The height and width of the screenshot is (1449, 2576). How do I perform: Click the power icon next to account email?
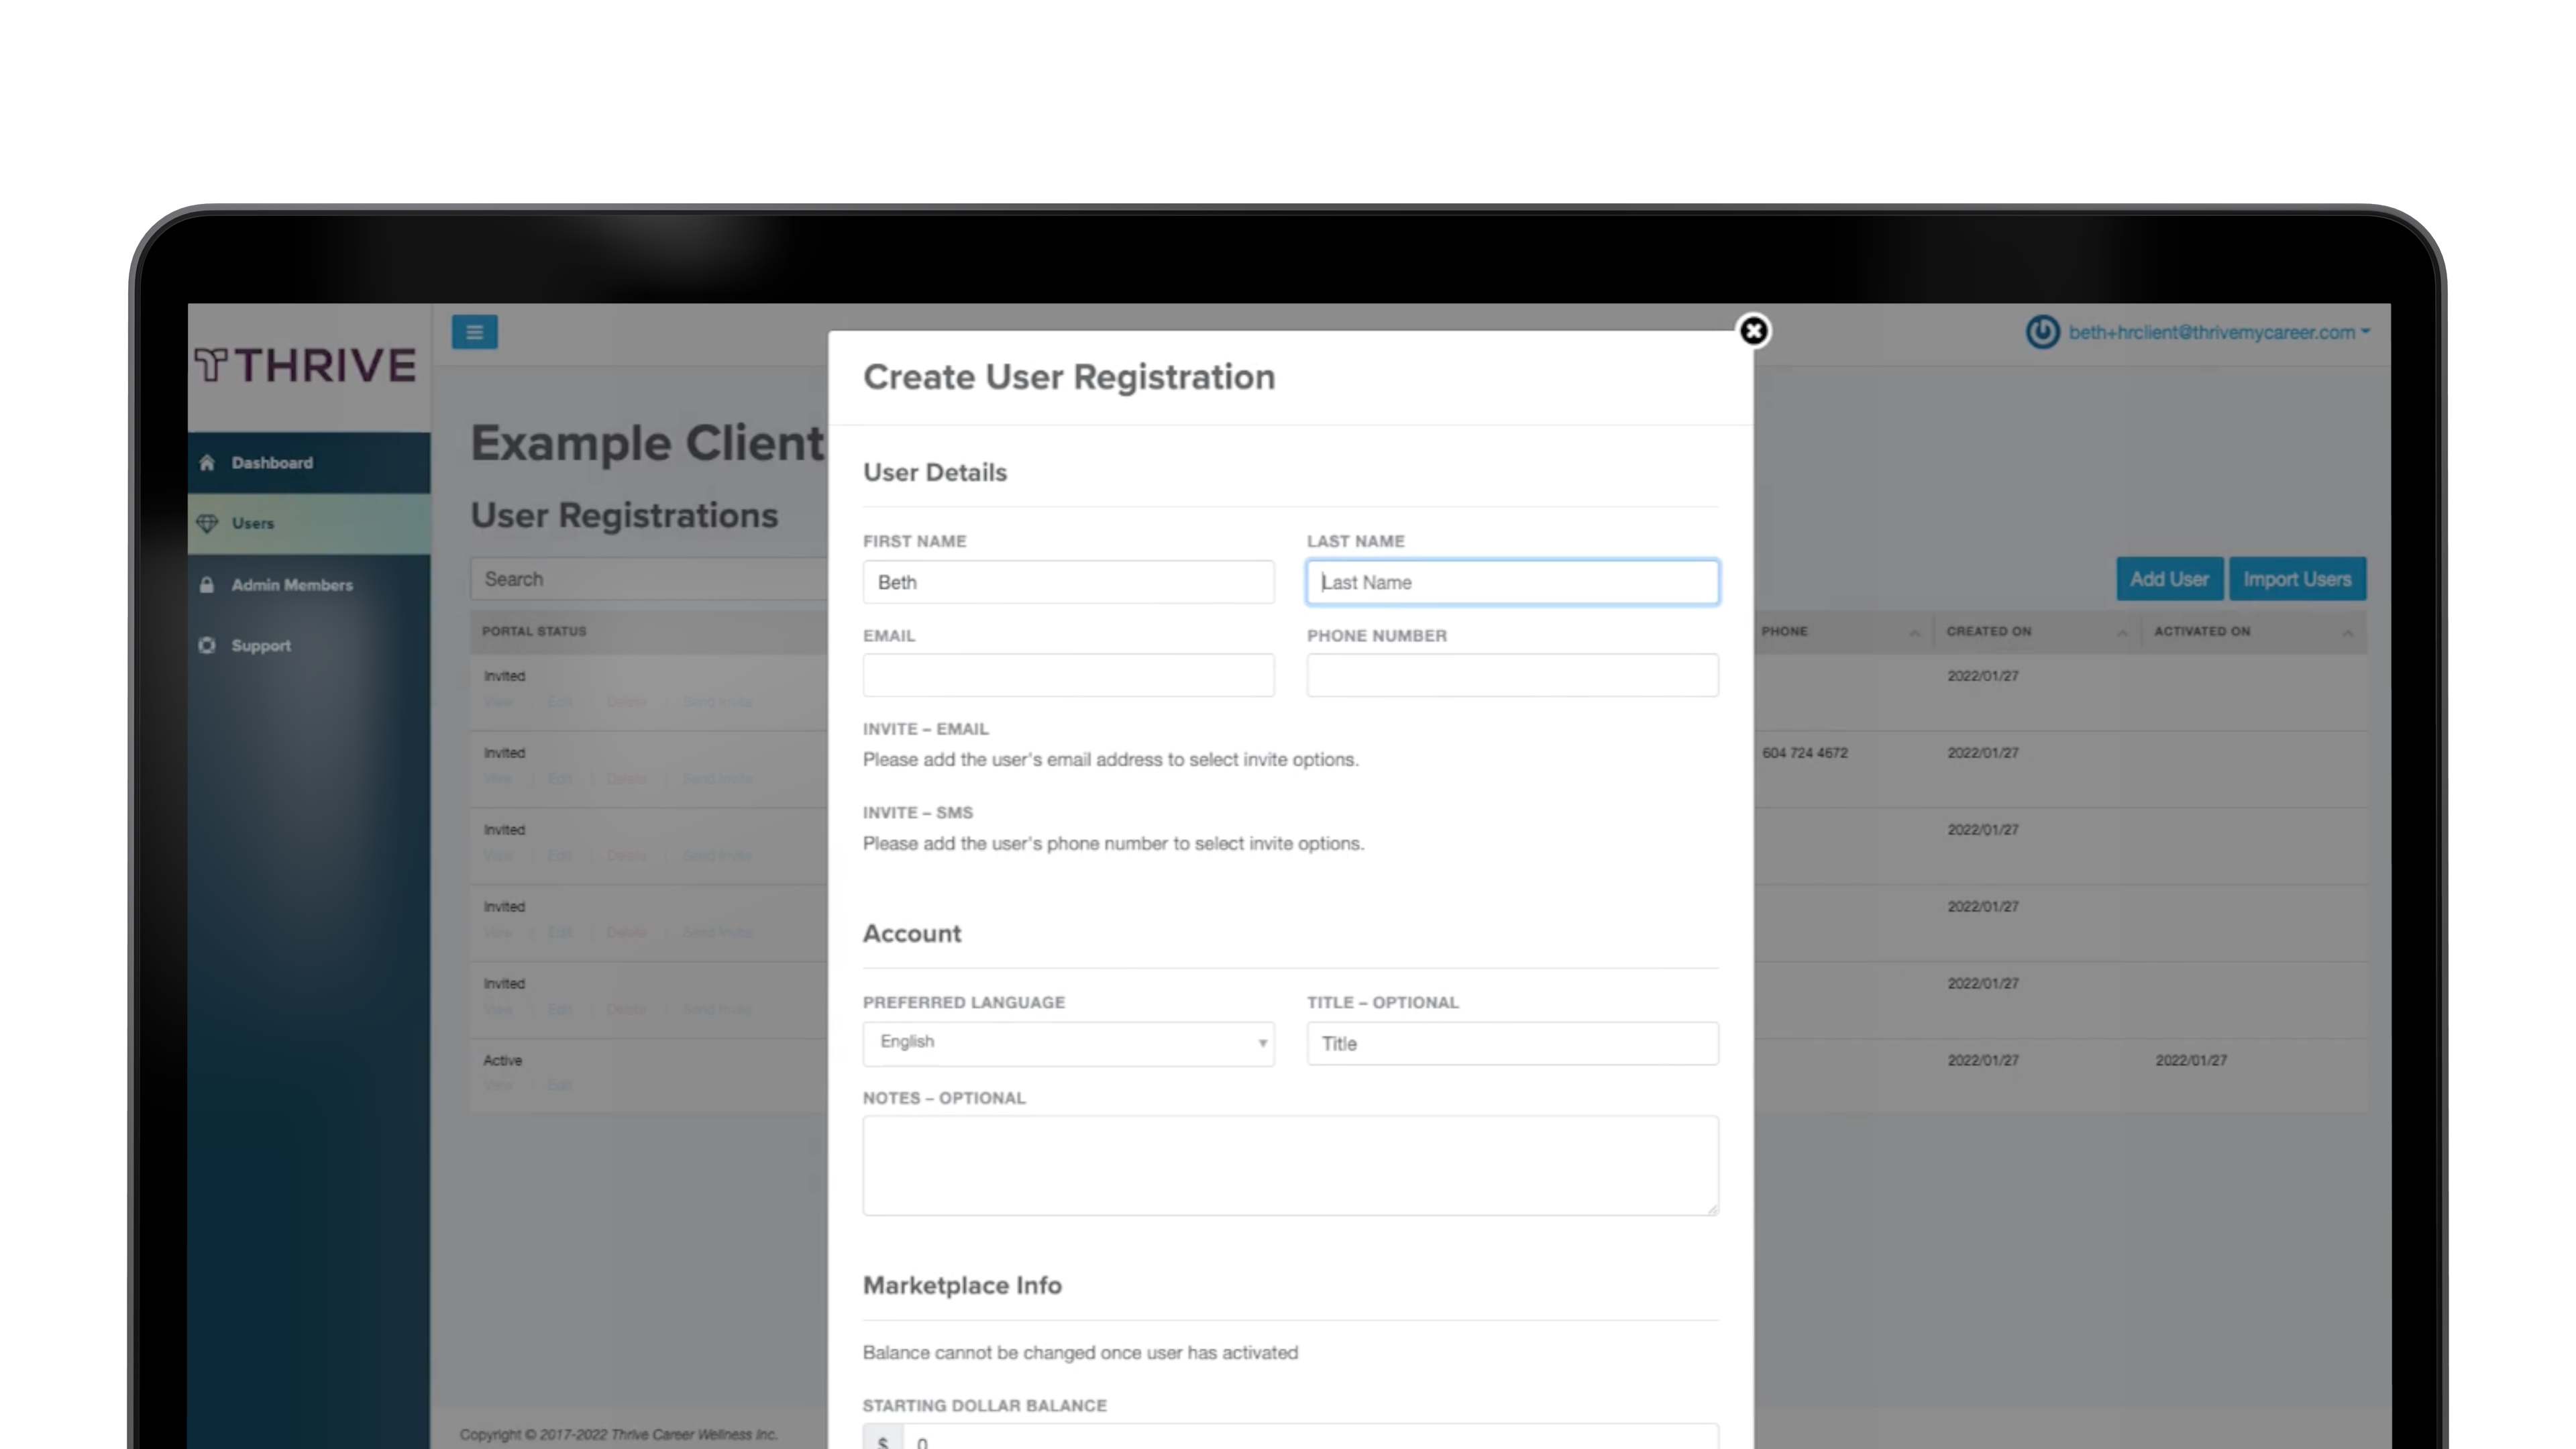point(2042,332)
